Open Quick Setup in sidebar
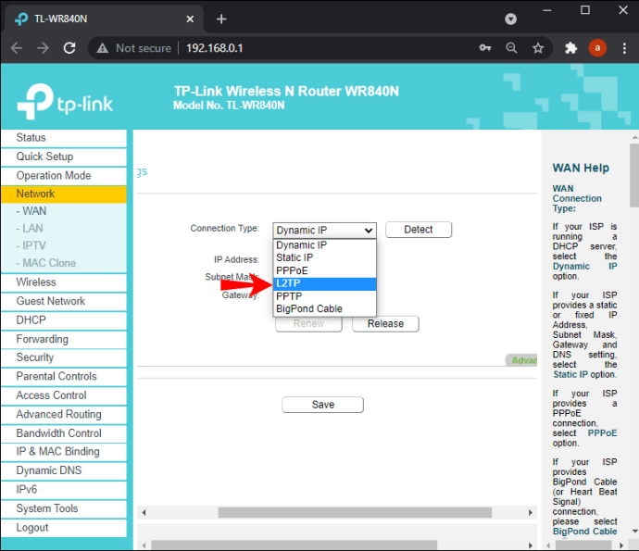This screenshot has height=551, width=639. 64,157
